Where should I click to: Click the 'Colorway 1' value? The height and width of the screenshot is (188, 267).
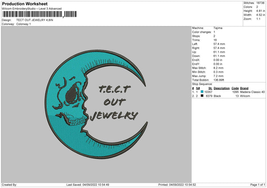coord(24,24)
